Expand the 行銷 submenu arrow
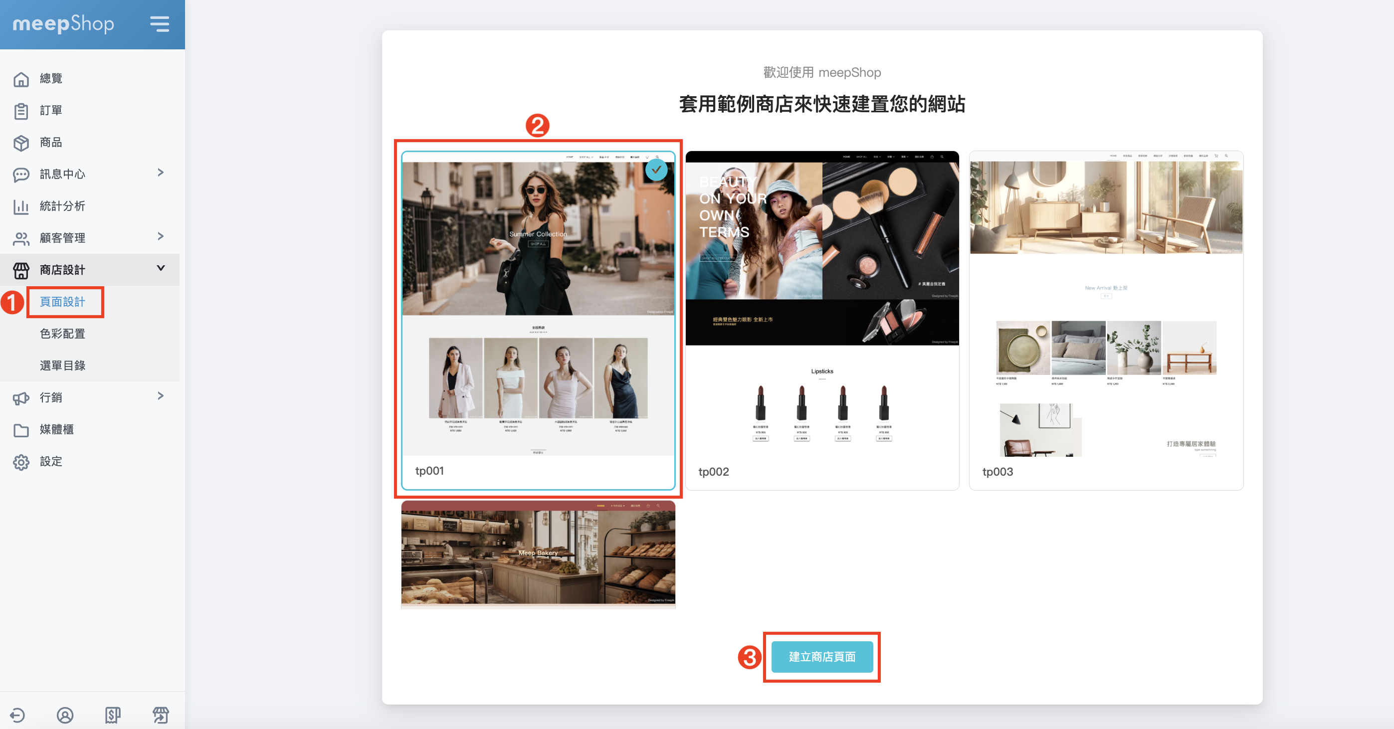 [160, 396]
